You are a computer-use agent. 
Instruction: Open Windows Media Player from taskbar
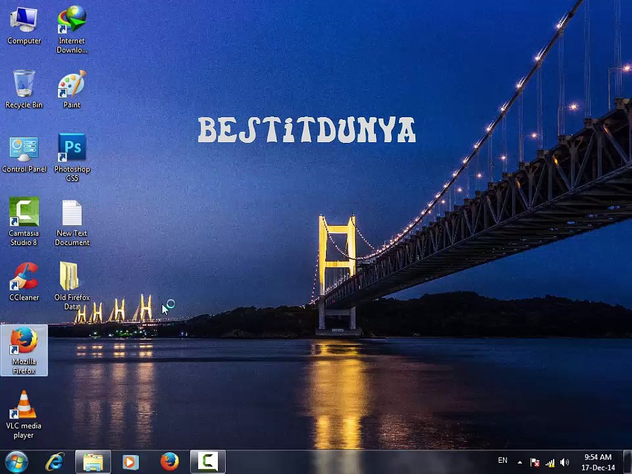click(130, 462)
